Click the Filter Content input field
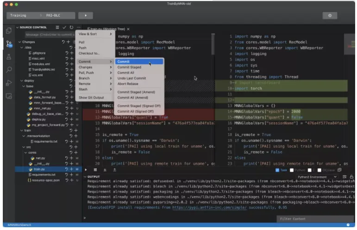The image size is (357, 230). pos(315,219)
